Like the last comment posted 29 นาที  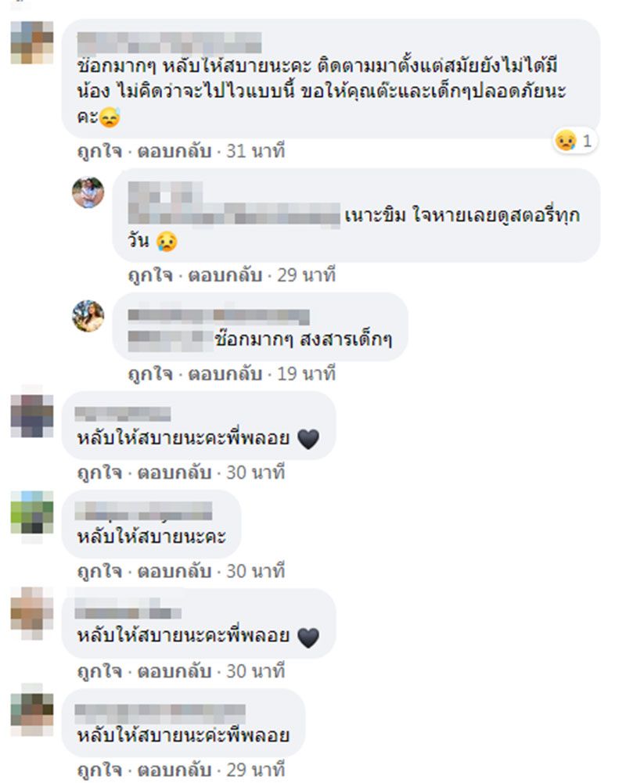[x=99, y=770]
